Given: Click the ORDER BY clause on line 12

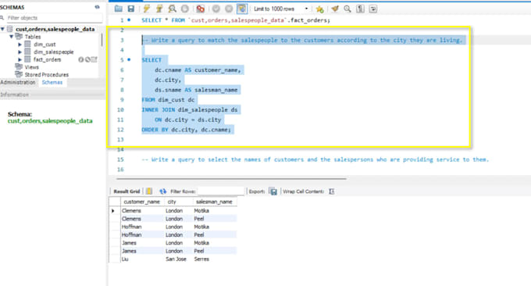Looking at the screenshot, I should coord(187,130).
